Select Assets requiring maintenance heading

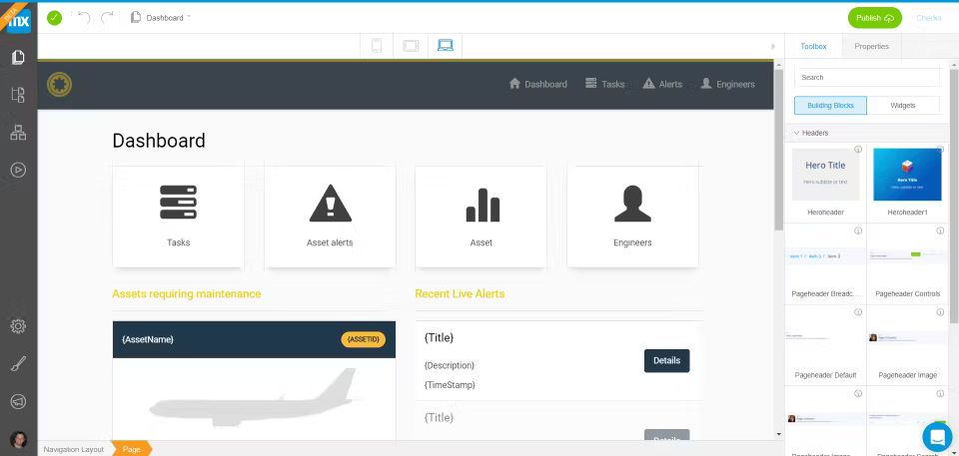(187, 294)
